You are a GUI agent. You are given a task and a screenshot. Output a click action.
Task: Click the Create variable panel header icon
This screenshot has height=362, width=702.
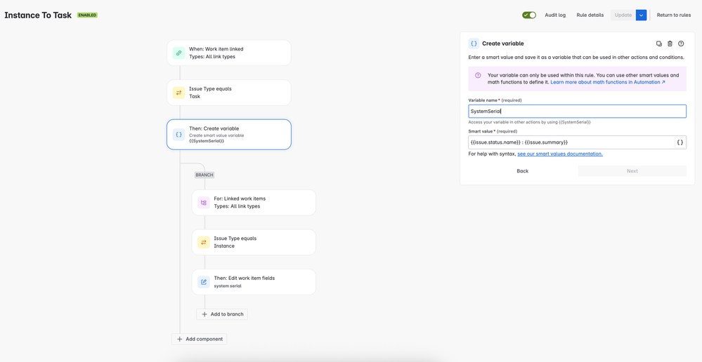tap(474, 43)
